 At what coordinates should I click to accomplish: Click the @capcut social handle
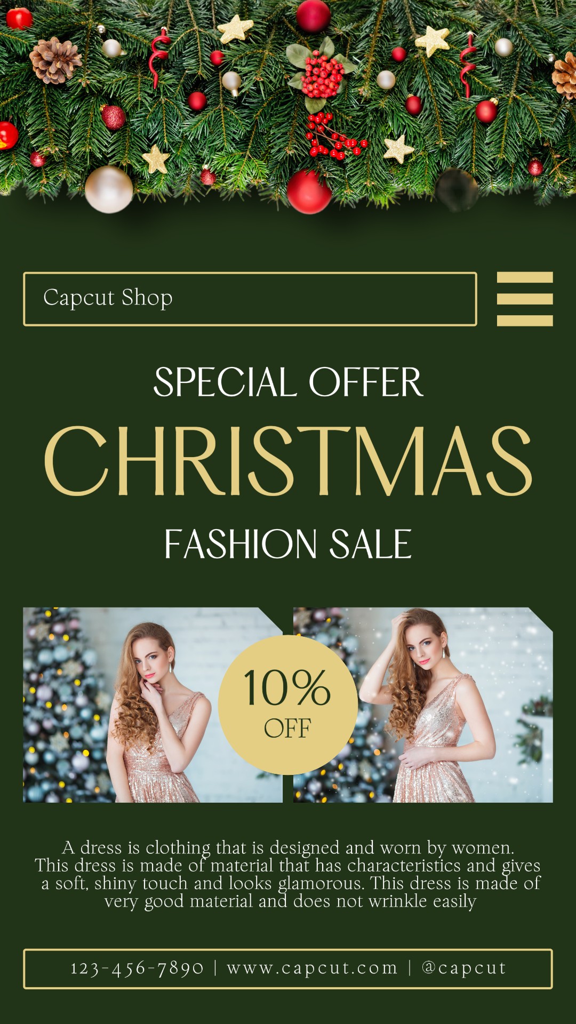coord(463,968)
